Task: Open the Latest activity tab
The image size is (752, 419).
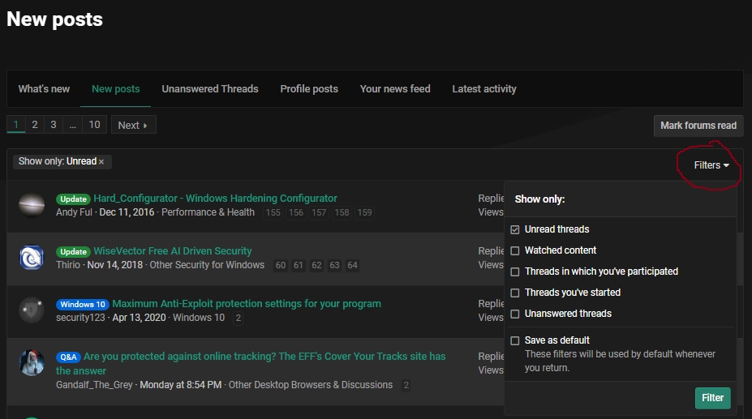Action: (x=484, y=89)
